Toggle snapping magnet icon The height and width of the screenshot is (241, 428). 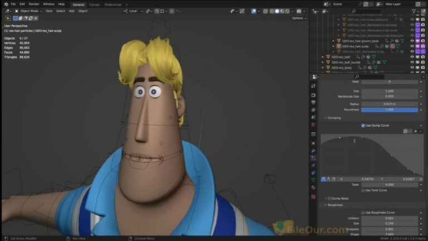pos(157,11)
